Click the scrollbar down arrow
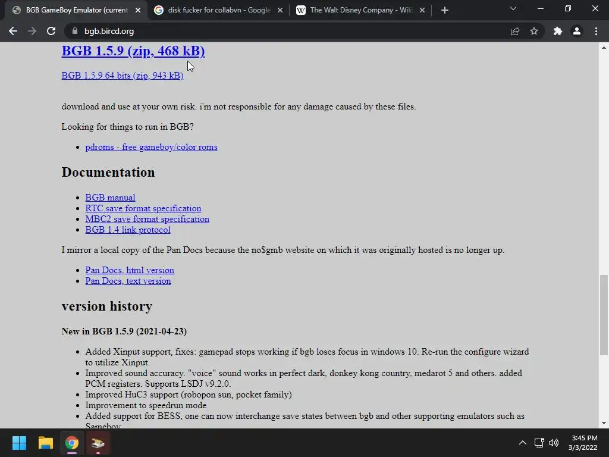Image resolution: width=609 pixels, height=457 pixels. (604, 423)
